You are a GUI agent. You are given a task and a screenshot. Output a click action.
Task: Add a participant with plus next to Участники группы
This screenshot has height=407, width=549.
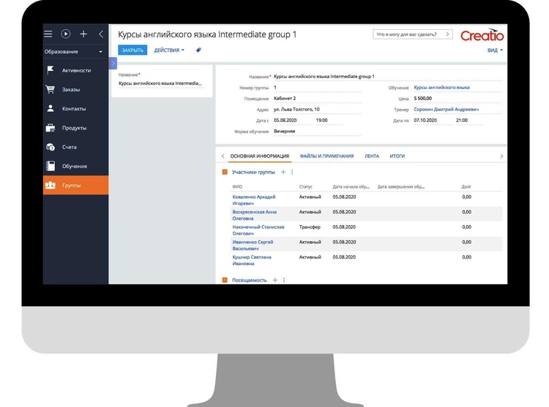[x=283, y=172]
